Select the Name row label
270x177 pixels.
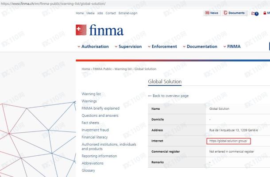pyautogui.click(x=156, y=109)
